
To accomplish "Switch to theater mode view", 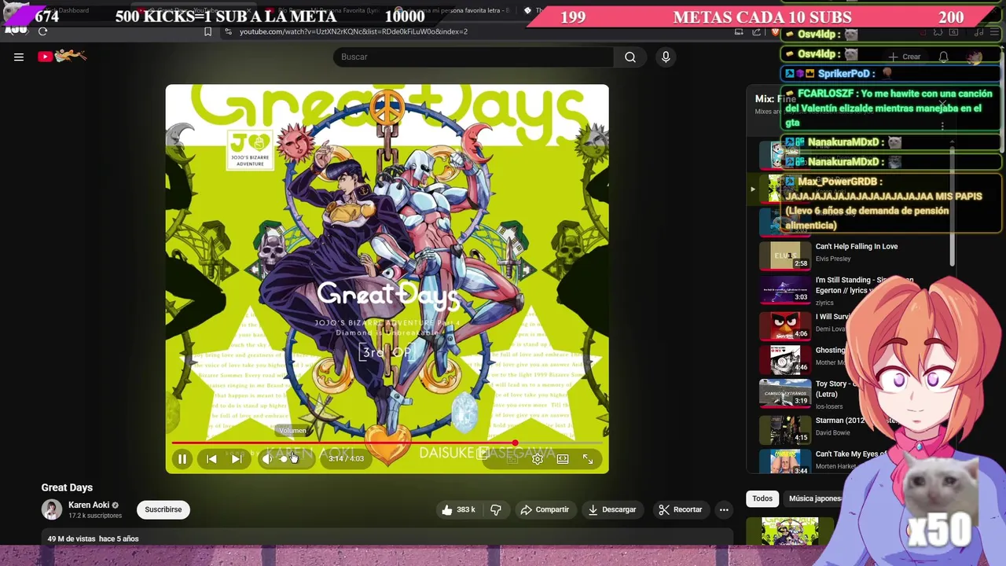I will coord(563,459).
